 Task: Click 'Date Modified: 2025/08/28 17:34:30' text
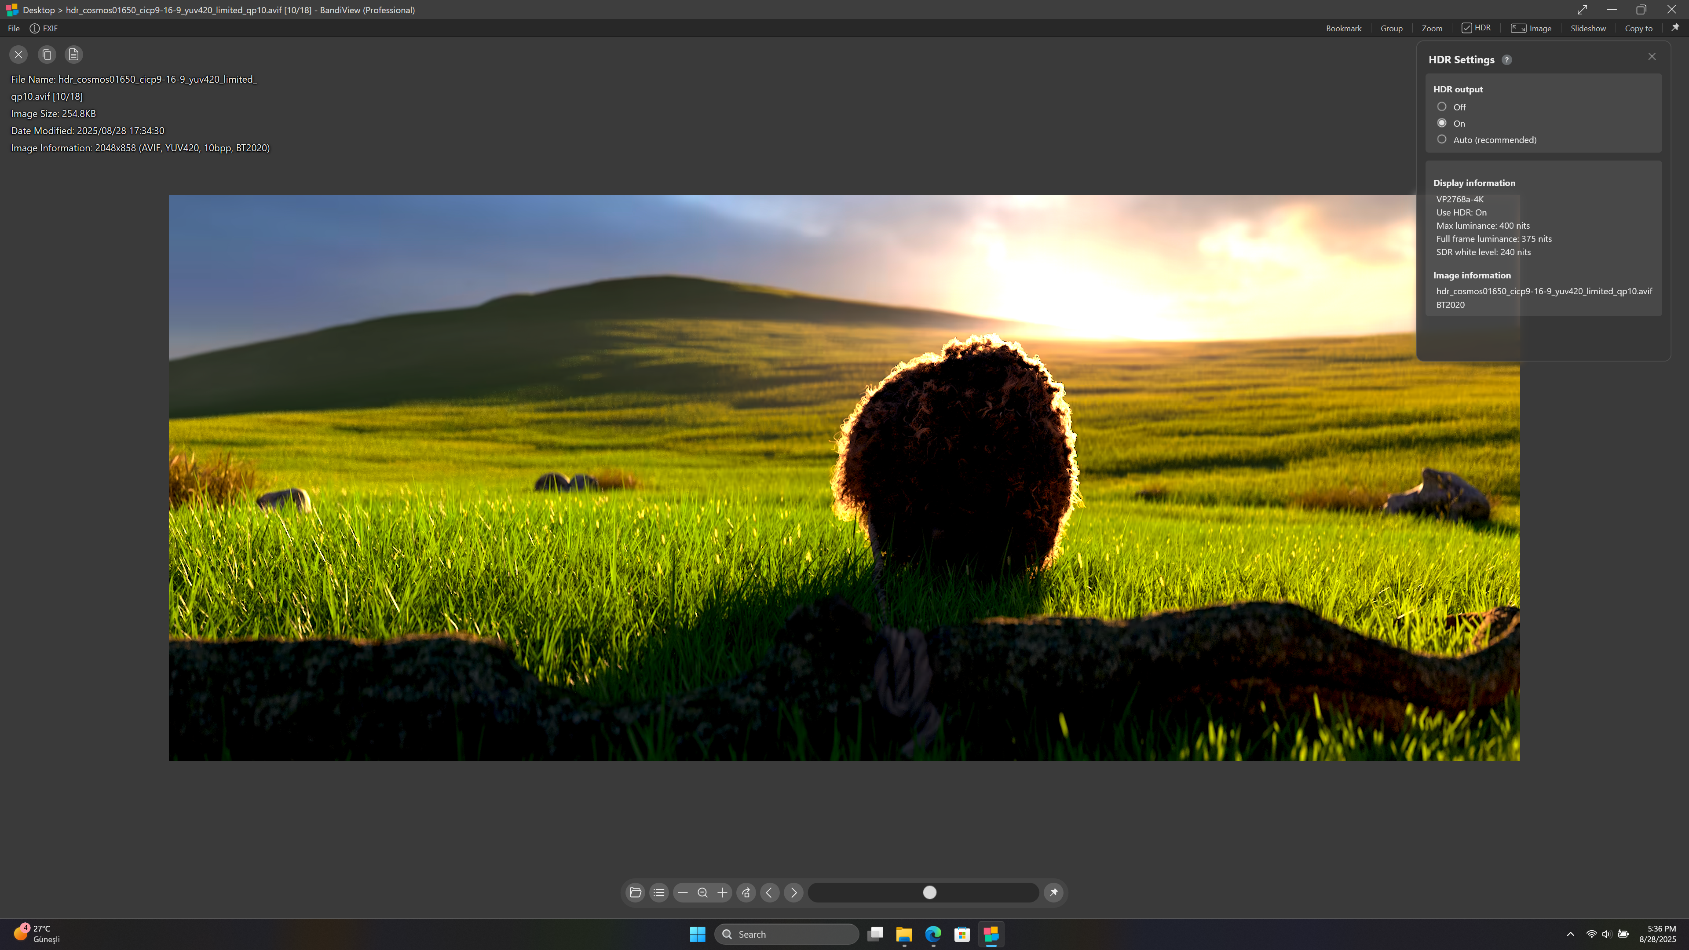(87, 131)
